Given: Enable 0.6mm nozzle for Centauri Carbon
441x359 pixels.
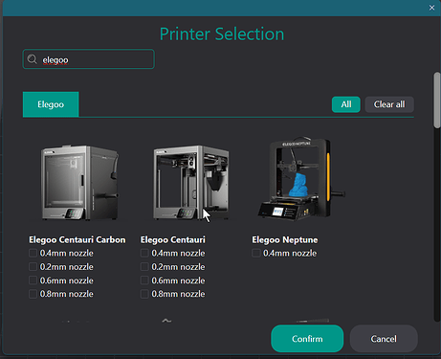Looking at the screenshot, I should coord(33,280).
